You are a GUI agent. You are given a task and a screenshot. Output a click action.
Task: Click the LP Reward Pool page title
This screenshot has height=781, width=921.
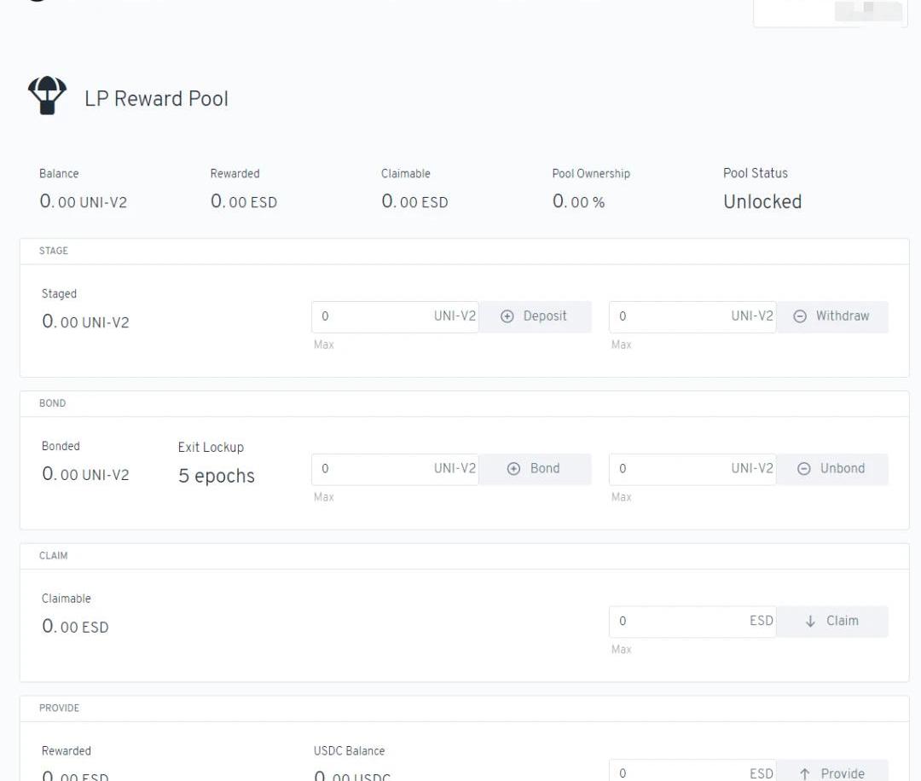tap(156, 99)
